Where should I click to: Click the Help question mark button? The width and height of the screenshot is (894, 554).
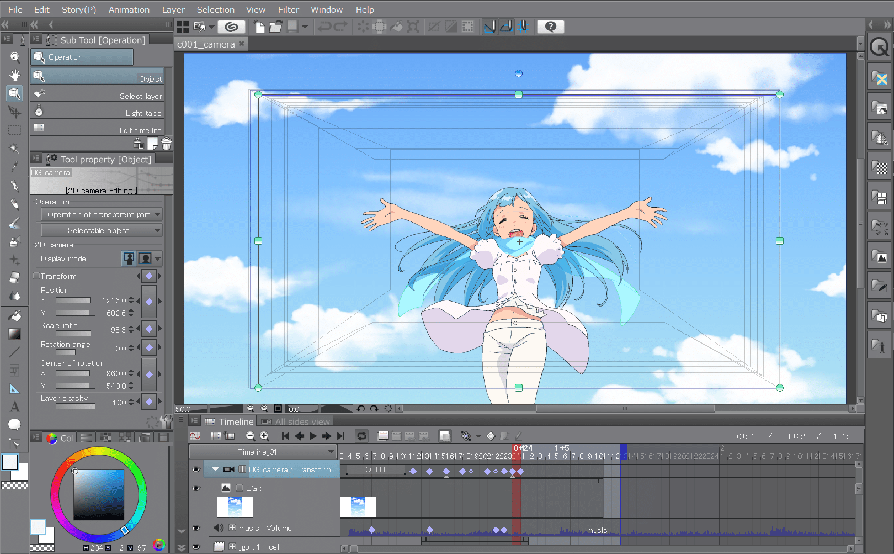point(550,27)
